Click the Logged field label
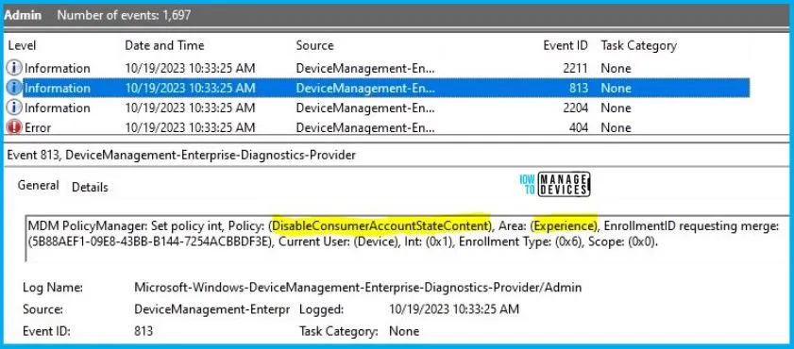This screenshot has width=794, height=349. coord(321,309)
